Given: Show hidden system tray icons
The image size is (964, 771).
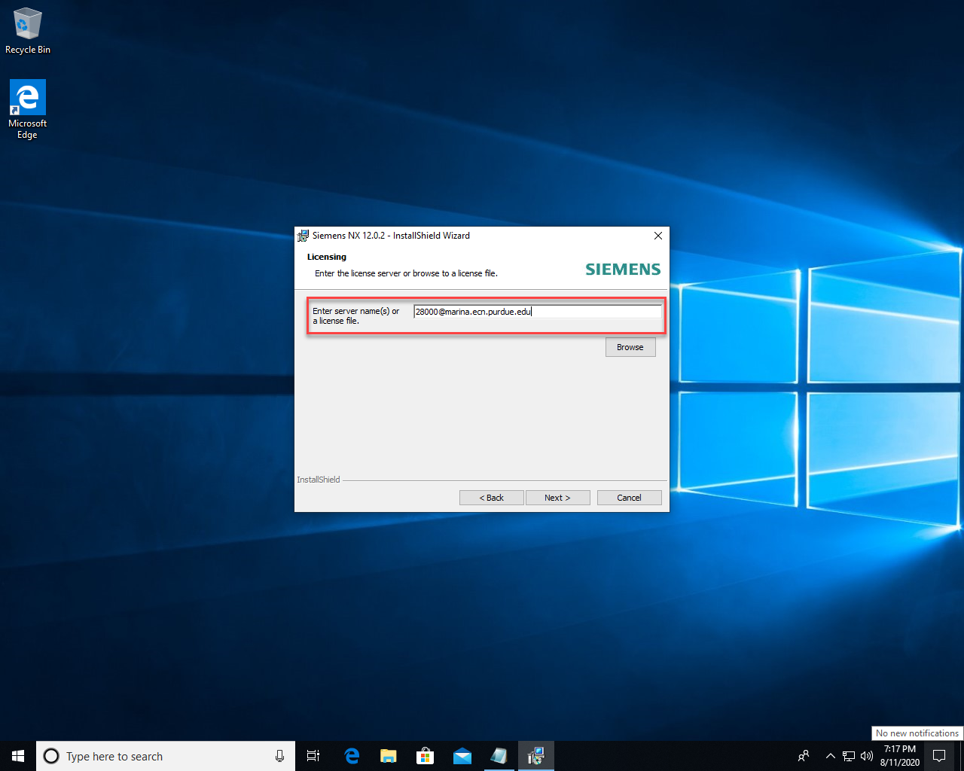Looking at the screenshot, I should tap(830, 756).
